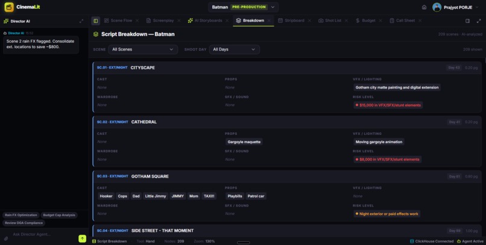Click the attachment paperclip icon
Image resolution: width=486 pixels, height=245 pixels.
(x=6, y=238)
